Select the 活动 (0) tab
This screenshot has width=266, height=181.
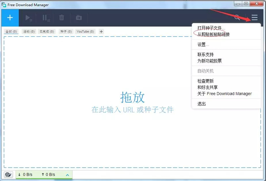coord(29,31)
